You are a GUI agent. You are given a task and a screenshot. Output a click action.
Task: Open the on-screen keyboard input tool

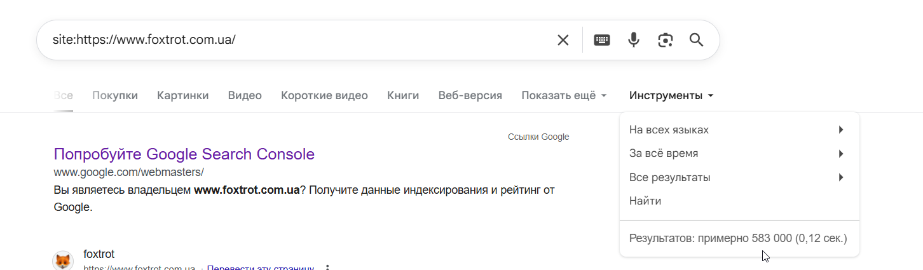[601, 40]
